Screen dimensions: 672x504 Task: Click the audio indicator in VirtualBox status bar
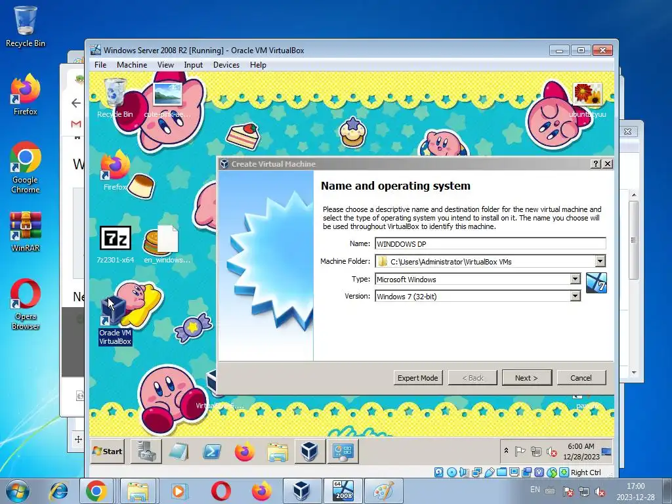coord(464,472)
